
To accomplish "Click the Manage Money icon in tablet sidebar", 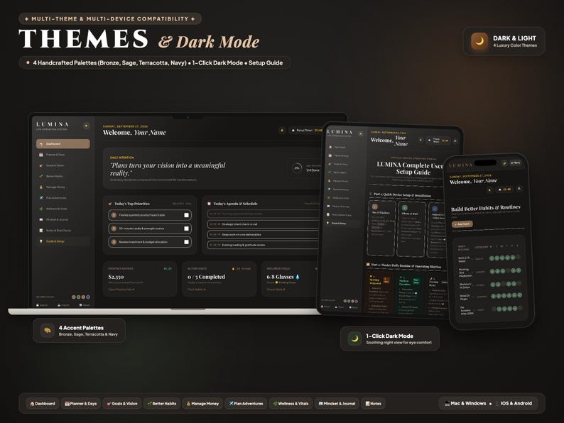I will [x=330, y=180].
